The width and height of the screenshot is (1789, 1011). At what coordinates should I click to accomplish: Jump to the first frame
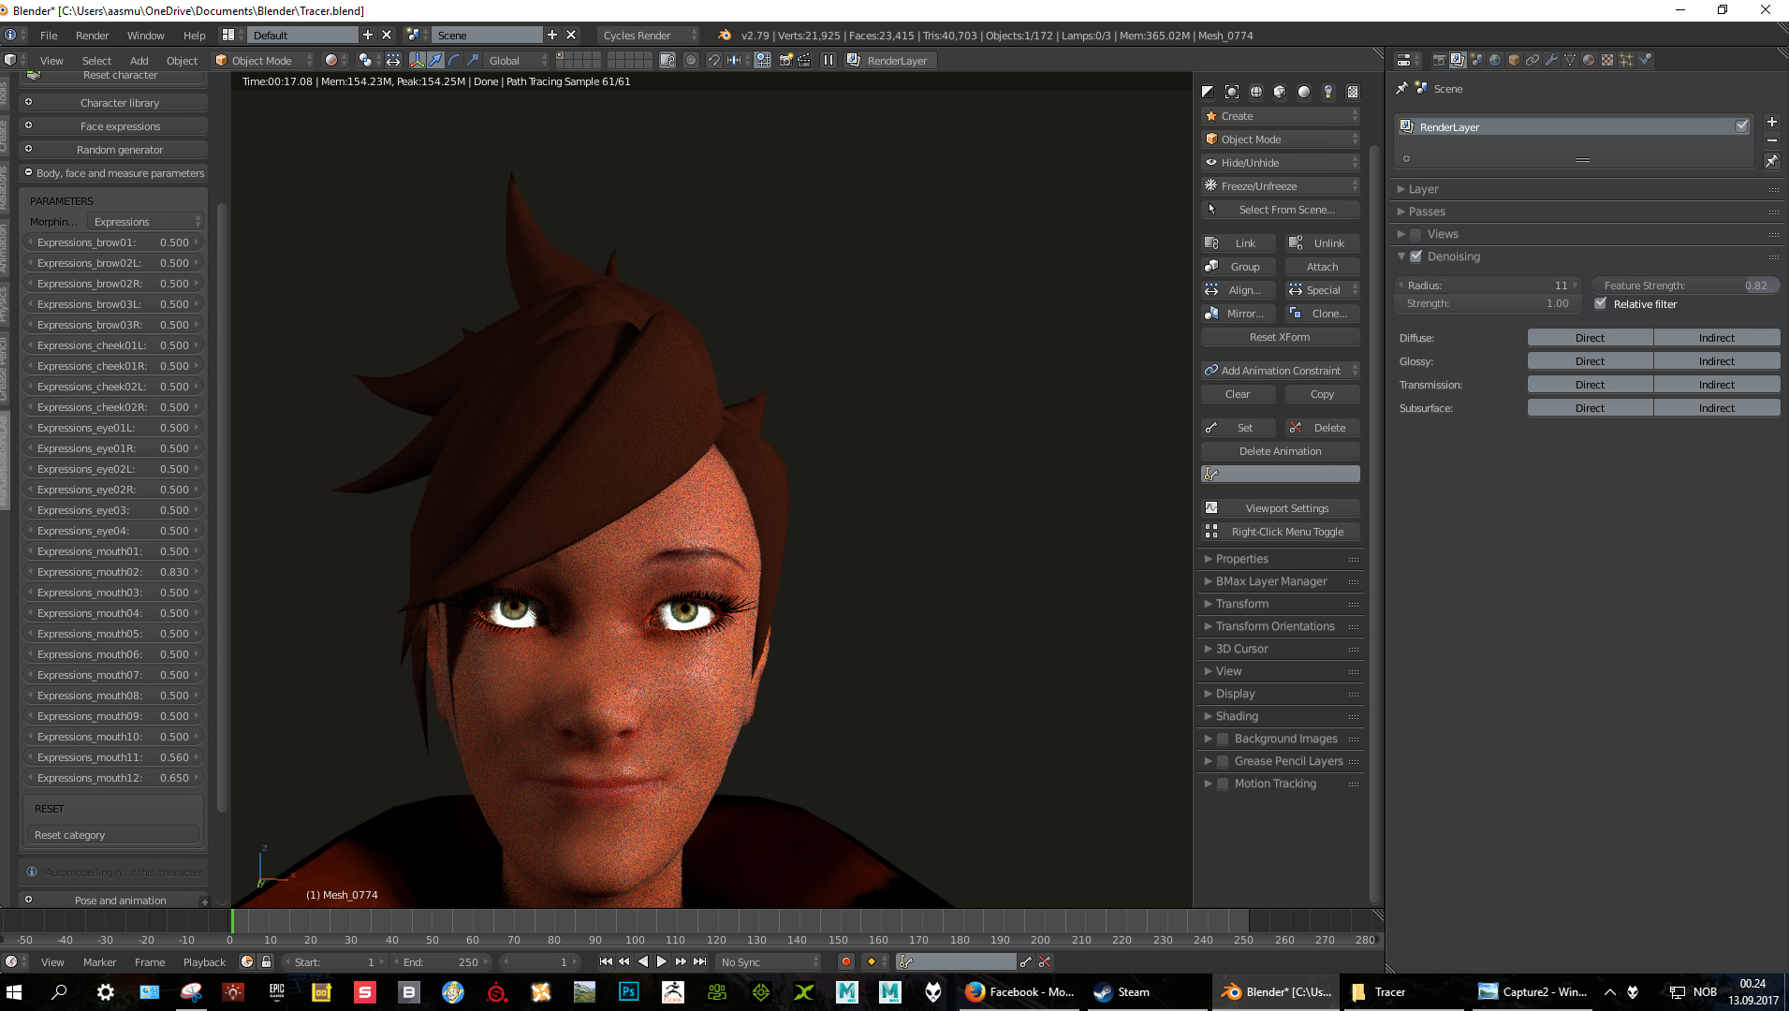coord(606,961)
